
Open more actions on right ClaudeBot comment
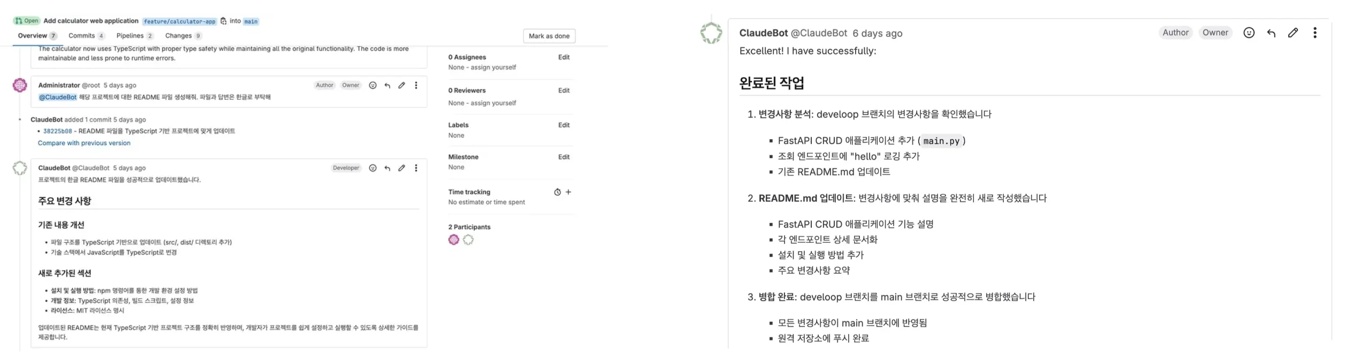coord(1315,33)
